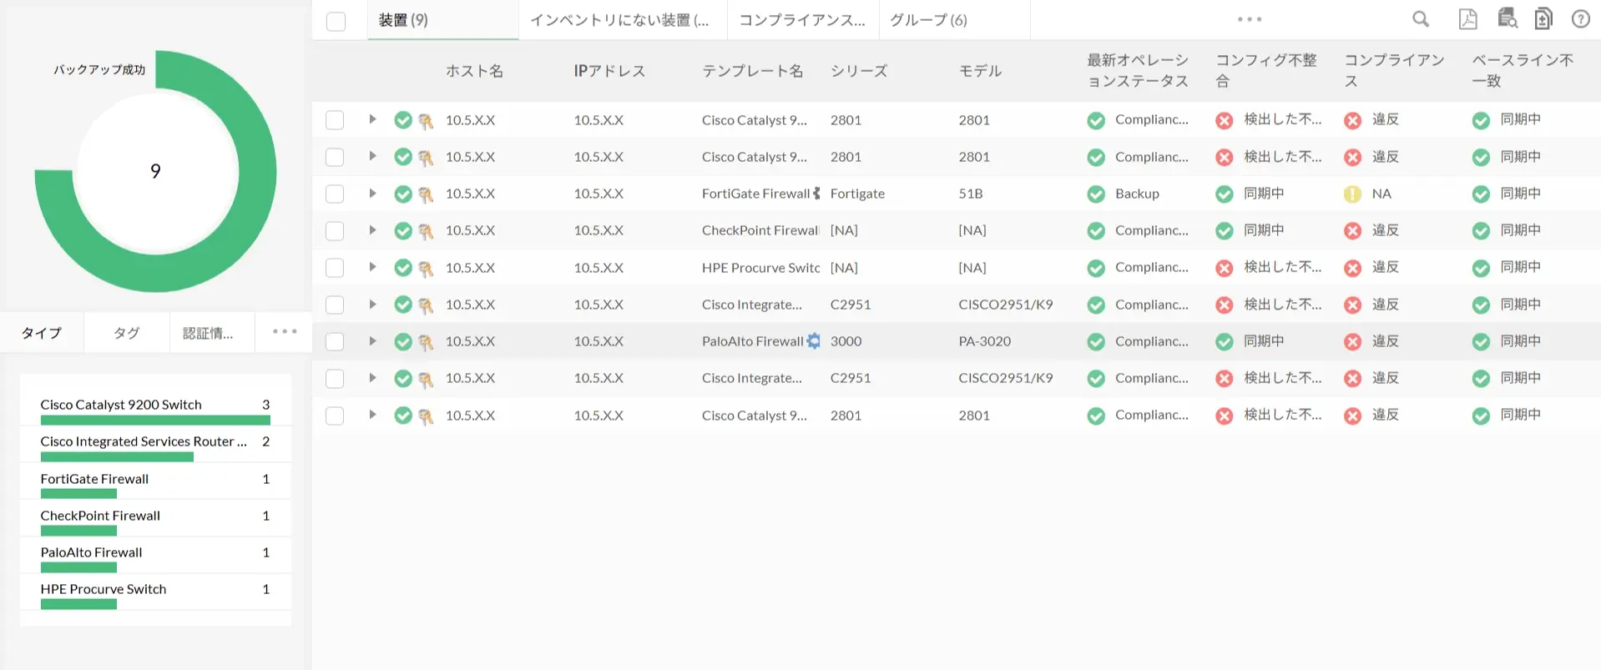Expand the PaloAlto Firewall device row
Image resolution: width=1601 pixels, height=670 pixels.
tap(372, 340)
